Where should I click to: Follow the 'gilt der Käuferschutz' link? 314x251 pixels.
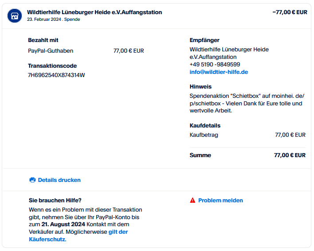(78, 236)
